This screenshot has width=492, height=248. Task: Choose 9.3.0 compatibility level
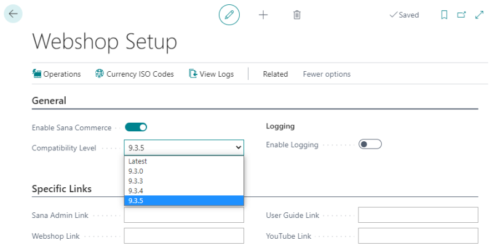[184, 171]
